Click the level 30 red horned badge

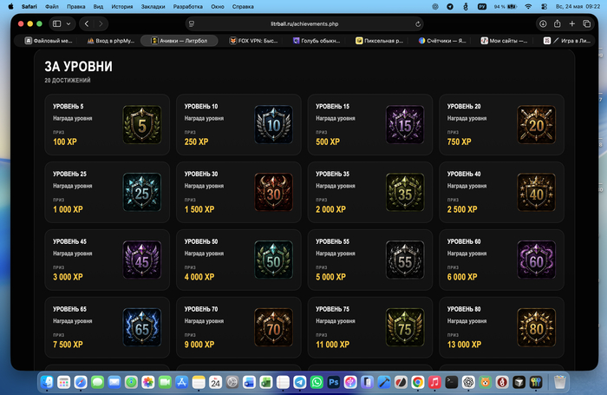[x=274, y=192]
